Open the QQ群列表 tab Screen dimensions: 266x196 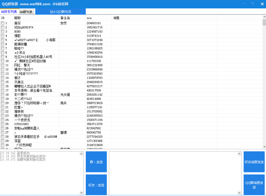26,12
